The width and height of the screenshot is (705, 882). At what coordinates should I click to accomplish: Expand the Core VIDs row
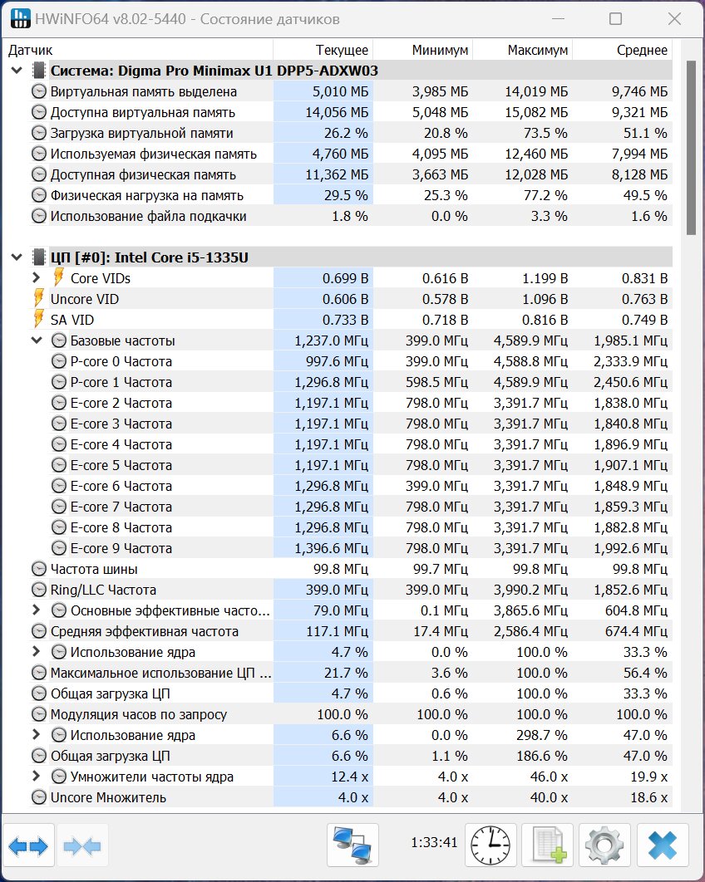click(x=37, y=277)
